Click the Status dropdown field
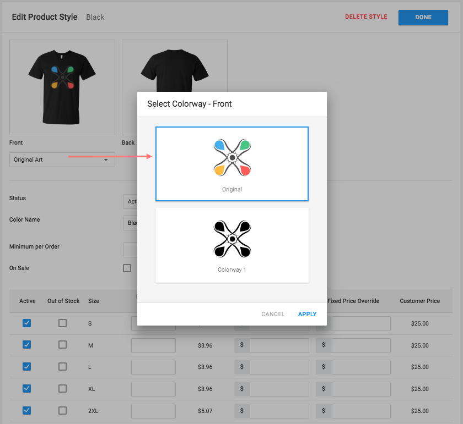This screenshot has height=424, width=463. pyautogui.click(x=130, y=201)
